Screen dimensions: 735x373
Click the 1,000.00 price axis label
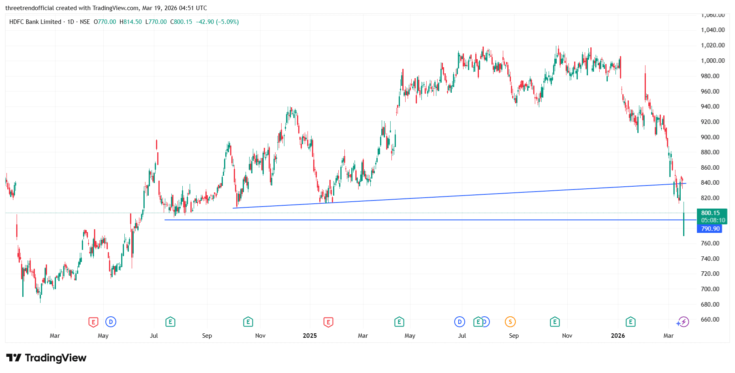713,61
